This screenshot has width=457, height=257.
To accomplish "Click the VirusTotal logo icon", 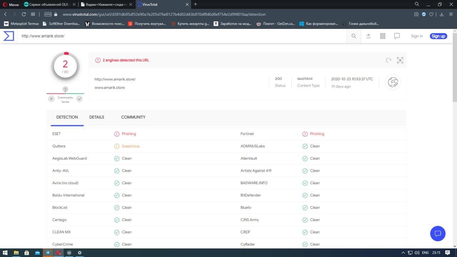I will click(9, 36).
